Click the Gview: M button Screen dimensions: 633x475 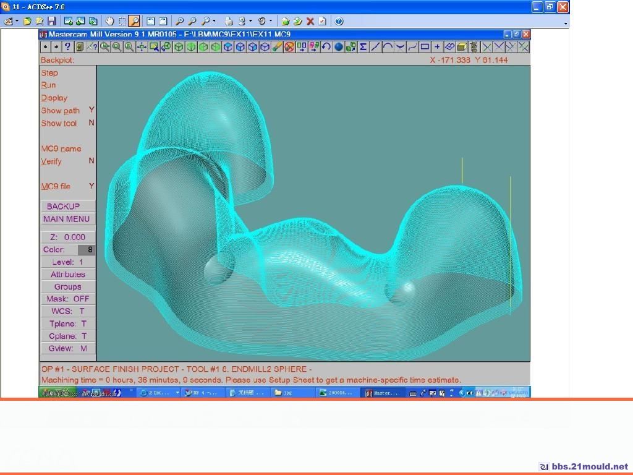[68, 348]
